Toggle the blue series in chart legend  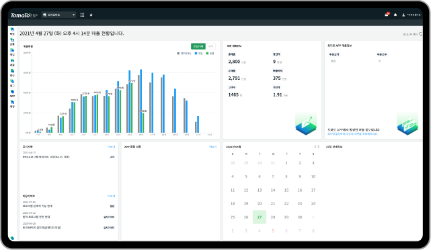coord(199,54)
